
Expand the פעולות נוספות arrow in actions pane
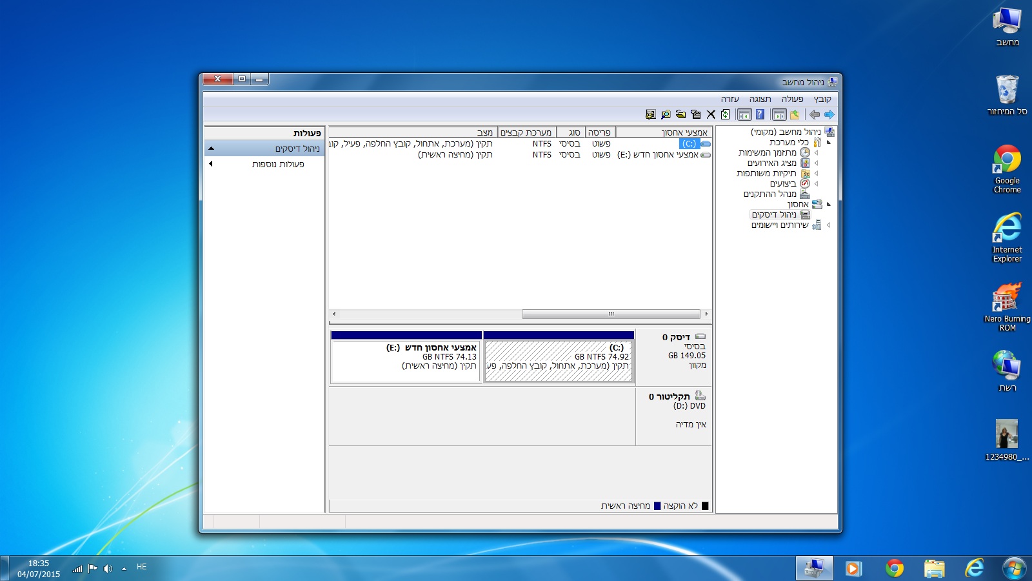point(211,164)
